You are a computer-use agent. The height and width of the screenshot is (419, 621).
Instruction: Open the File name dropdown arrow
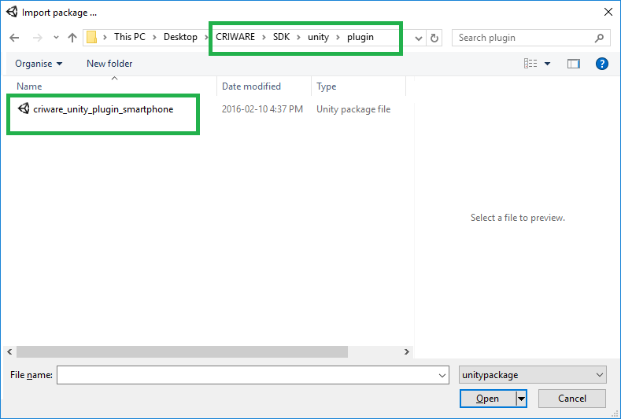click(442, 375)
